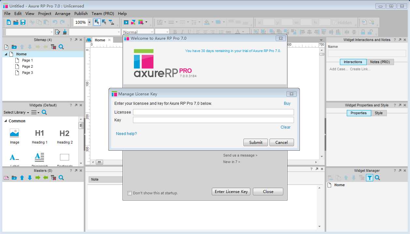Open the Edit menu
Image resolution: width=410 pixels, height=234 pixels.
click(x=18, y=13)
